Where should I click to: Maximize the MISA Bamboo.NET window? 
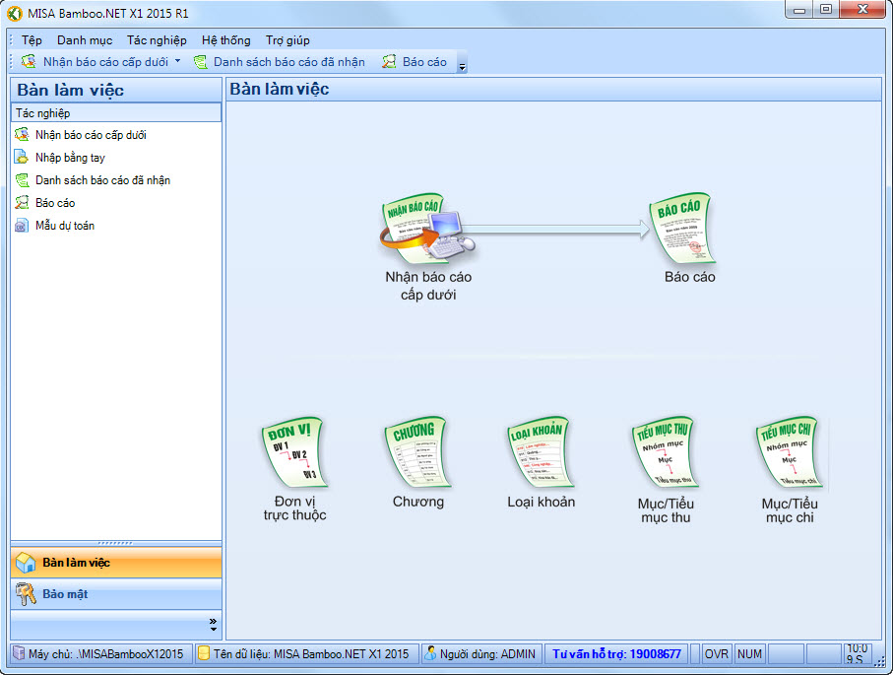825,10
